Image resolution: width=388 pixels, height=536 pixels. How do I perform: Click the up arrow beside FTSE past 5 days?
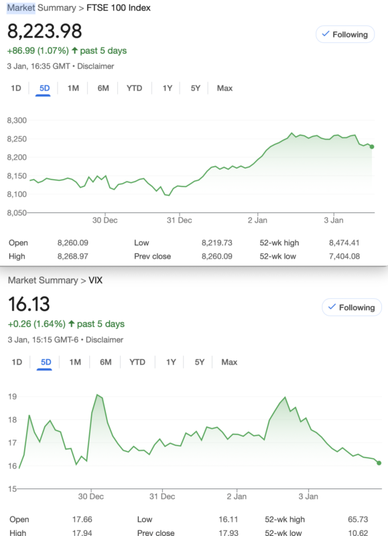[74, 51]
